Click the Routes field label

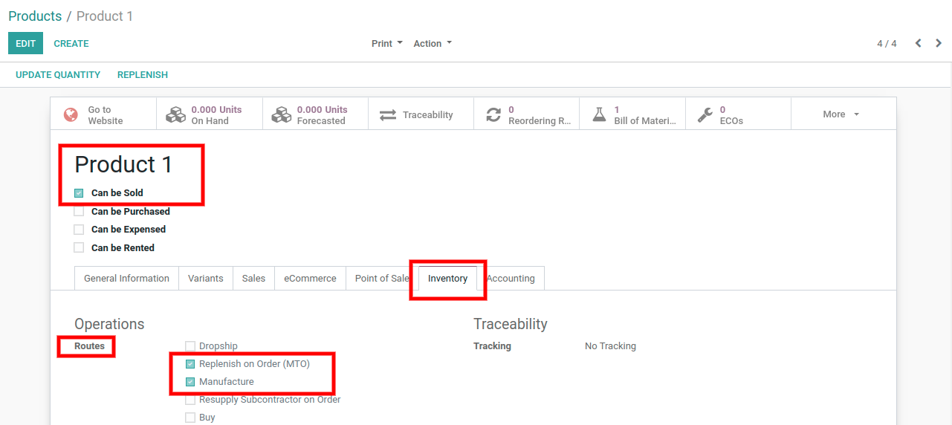coord(89,346)
